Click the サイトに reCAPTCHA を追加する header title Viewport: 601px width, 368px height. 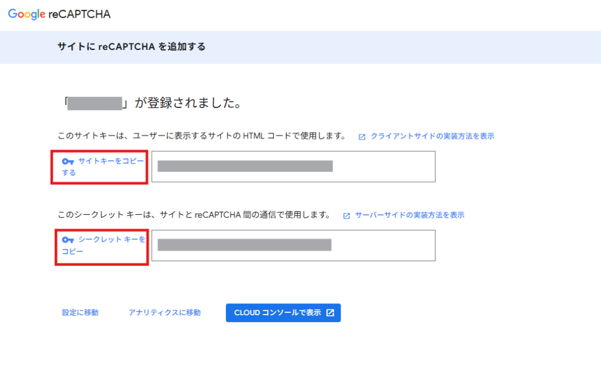pos(131,47)
